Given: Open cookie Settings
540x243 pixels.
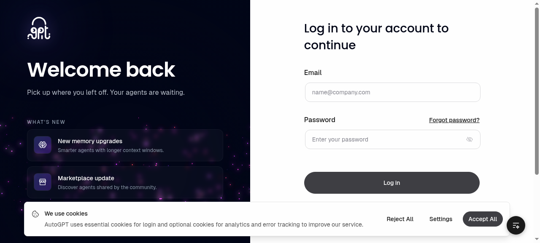Looking at the screenshot, I should coord(441,219).
